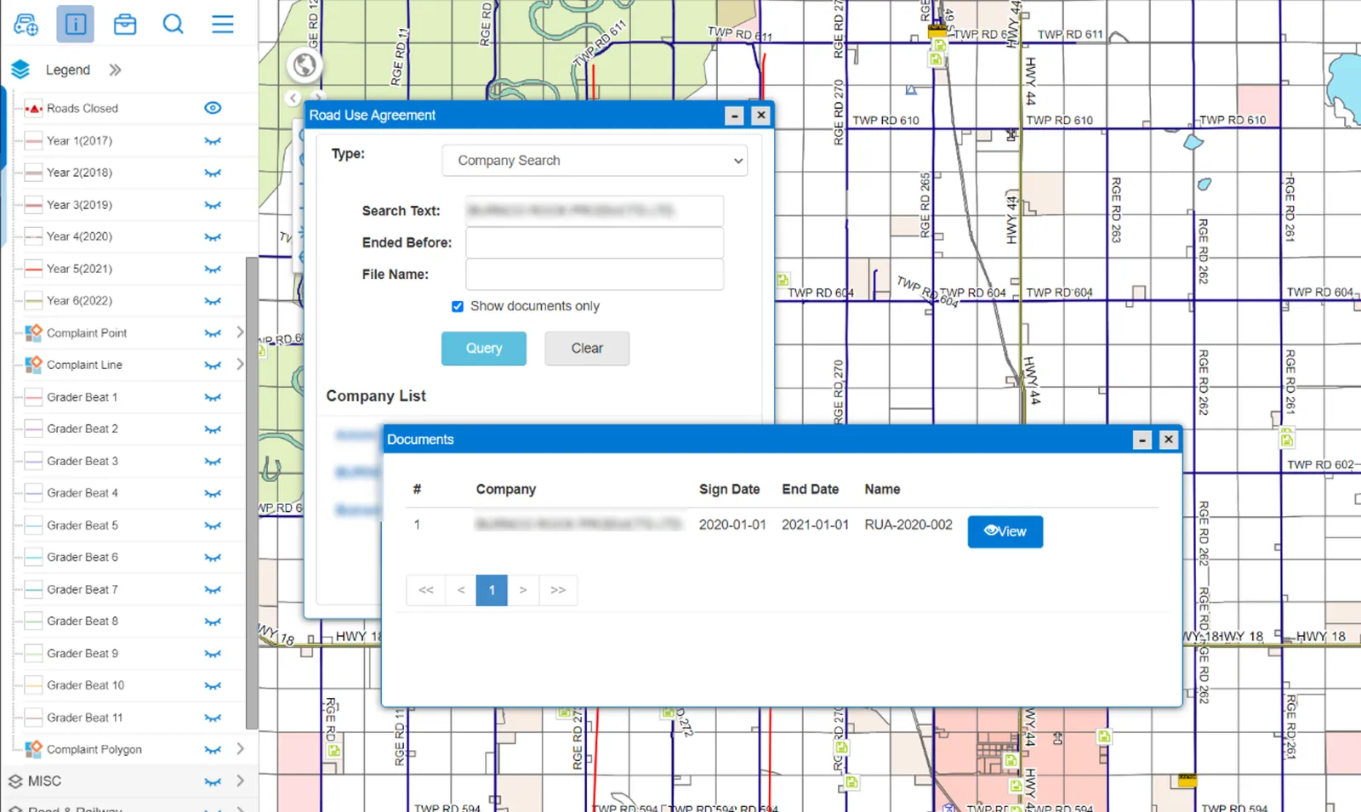Expand the Complaint Point layer
Viewport: 1361px width, 812px height.
[x=240, y=332]
